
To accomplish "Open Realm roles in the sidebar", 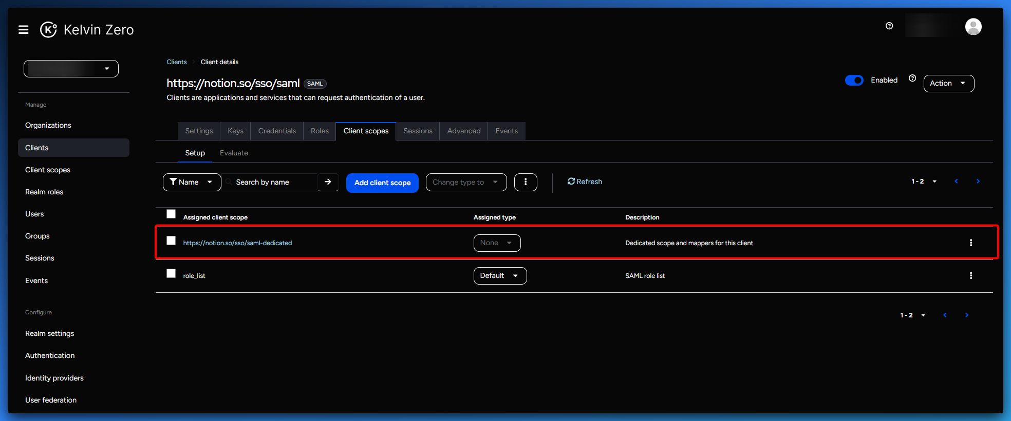I will coord(73,192).
